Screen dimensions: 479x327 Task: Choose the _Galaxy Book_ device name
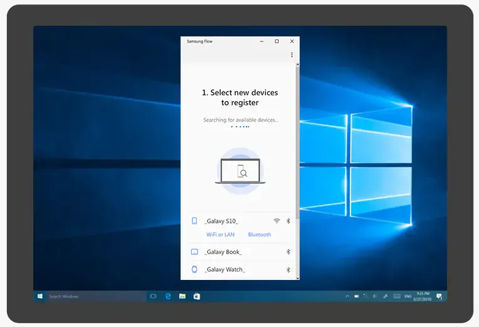click(x=223, y=252)
